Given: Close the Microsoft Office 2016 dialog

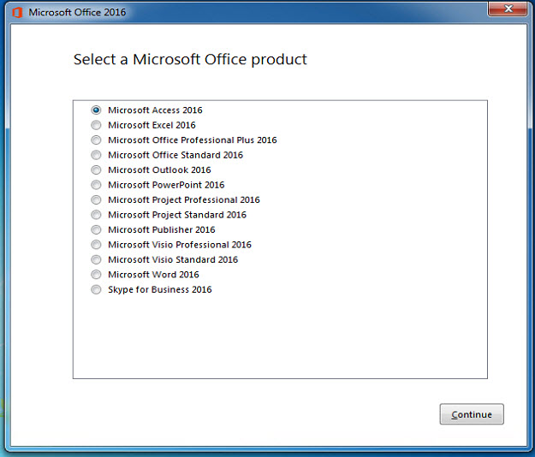Looking at the screenshot, I should click(x=508, y=9).
